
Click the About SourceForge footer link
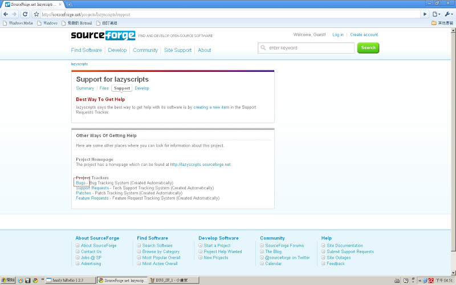click(x=99, y=246)
